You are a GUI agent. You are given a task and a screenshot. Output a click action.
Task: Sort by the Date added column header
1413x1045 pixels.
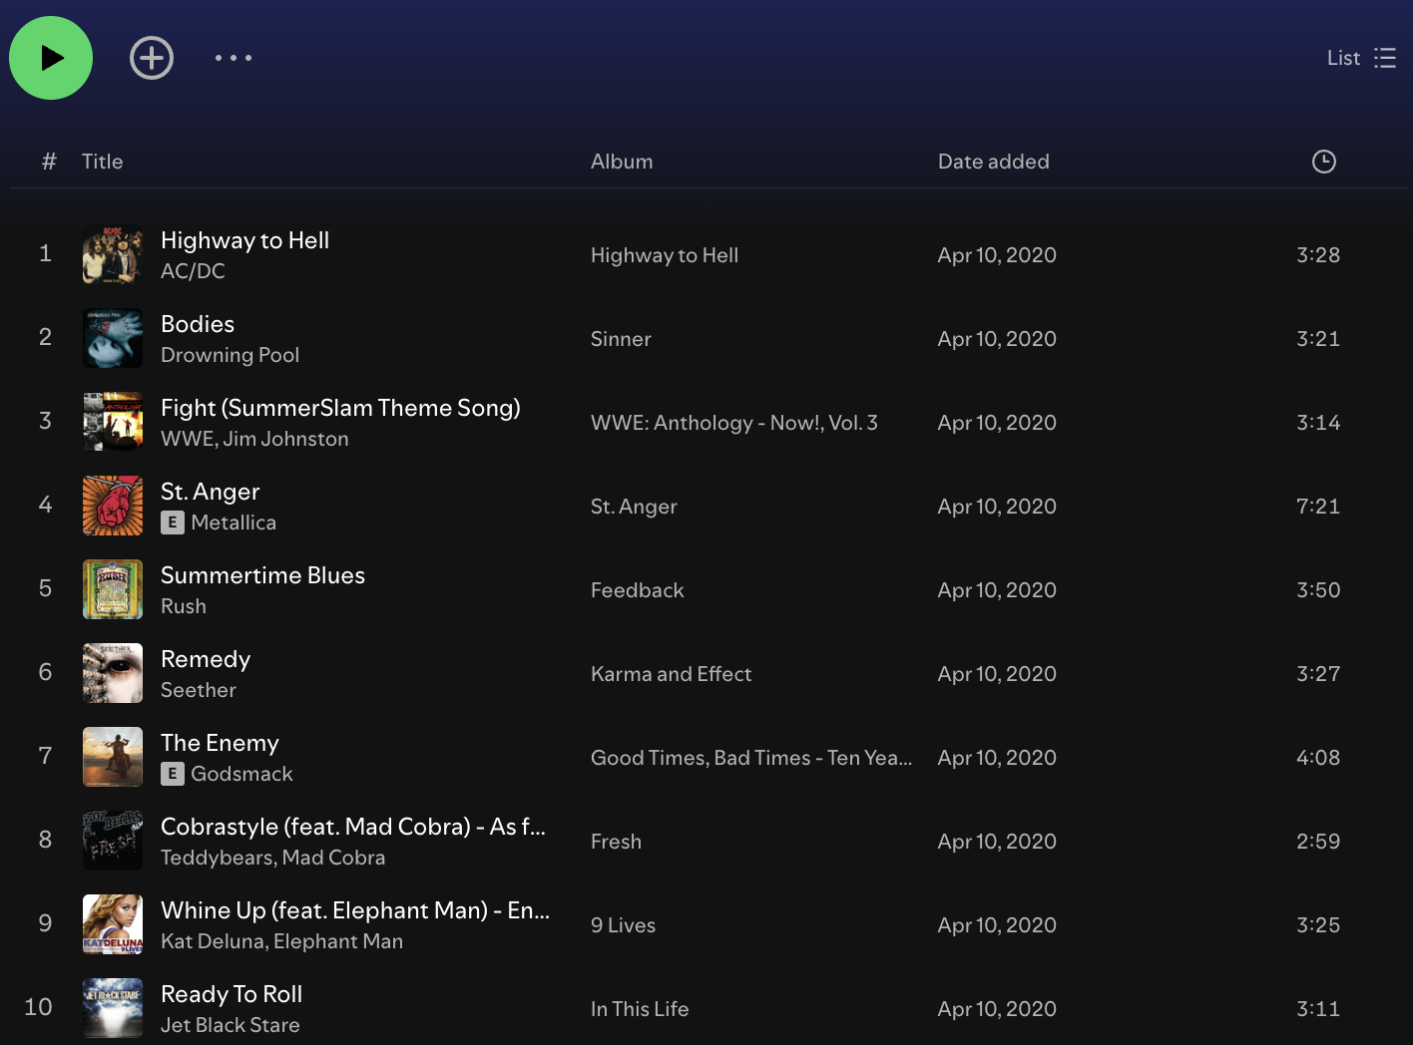pyautogui.click(x=993, y=162)
